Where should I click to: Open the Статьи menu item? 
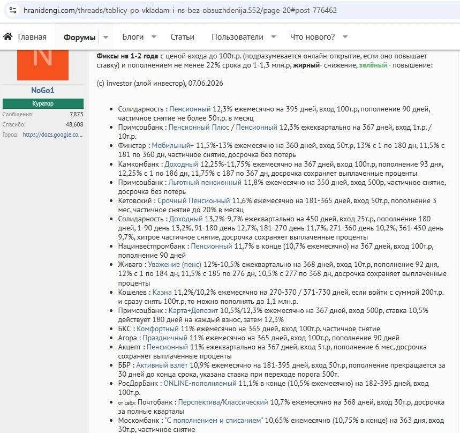[x=182, y=37]
